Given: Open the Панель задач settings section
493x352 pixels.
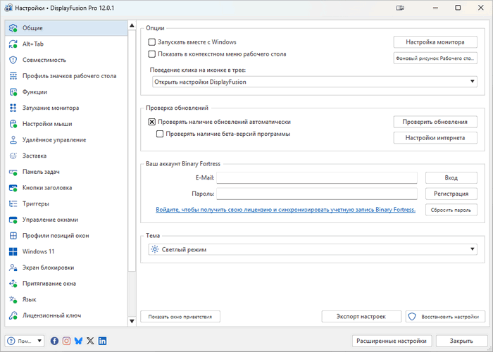Looking at the screenshot, I should coord(41,172).
